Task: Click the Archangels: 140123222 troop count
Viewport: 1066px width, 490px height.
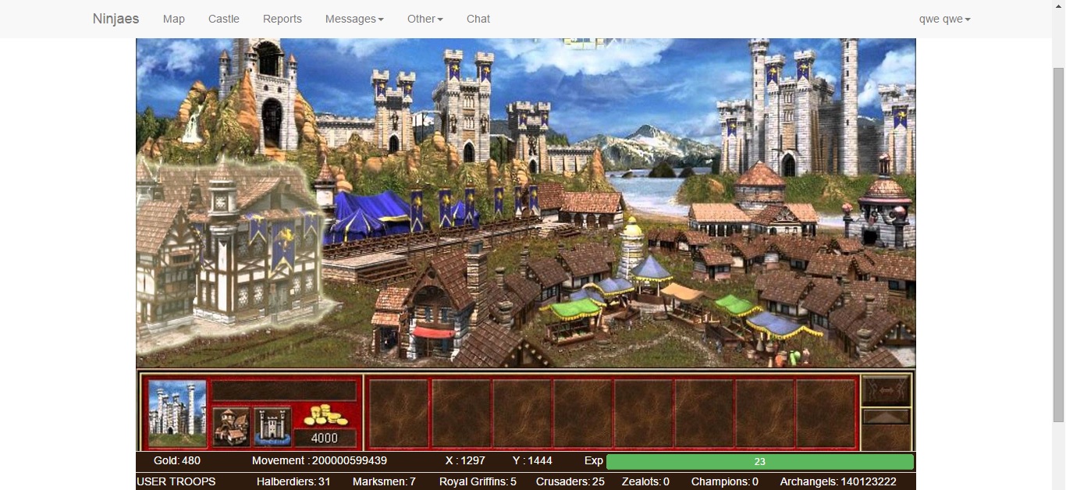Action: point(838,482)
